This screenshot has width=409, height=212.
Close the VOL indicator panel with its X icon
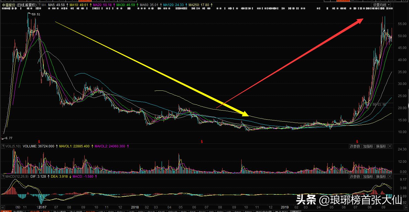390,146
